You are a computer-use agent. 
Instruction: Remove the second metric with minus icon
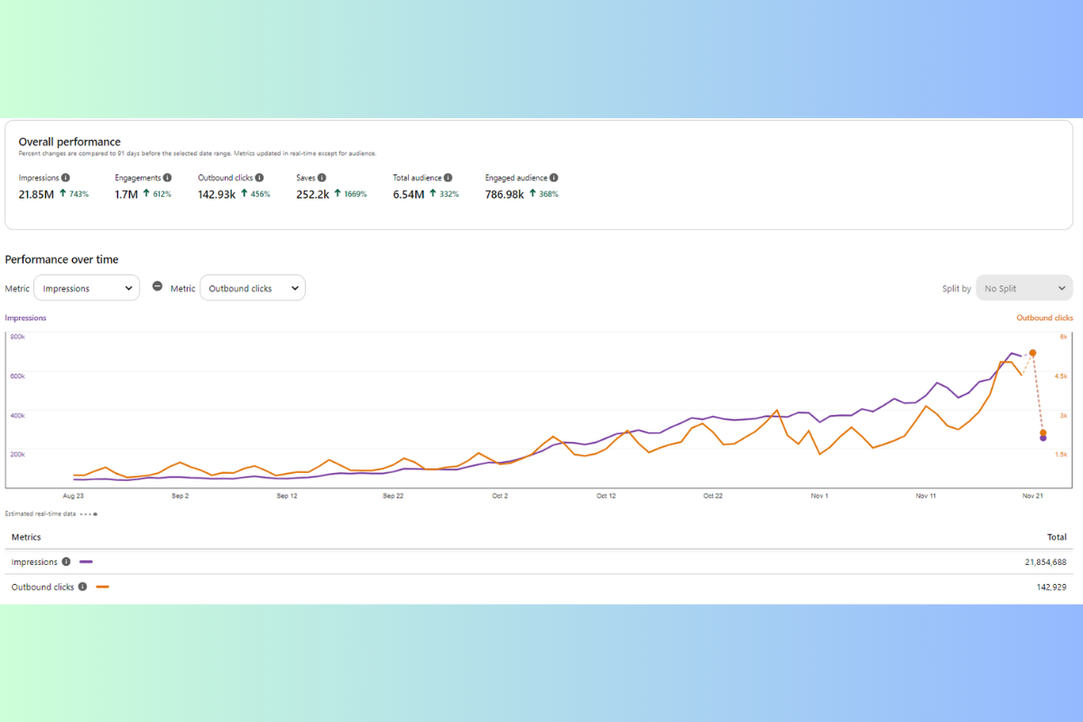pos(157,286)
